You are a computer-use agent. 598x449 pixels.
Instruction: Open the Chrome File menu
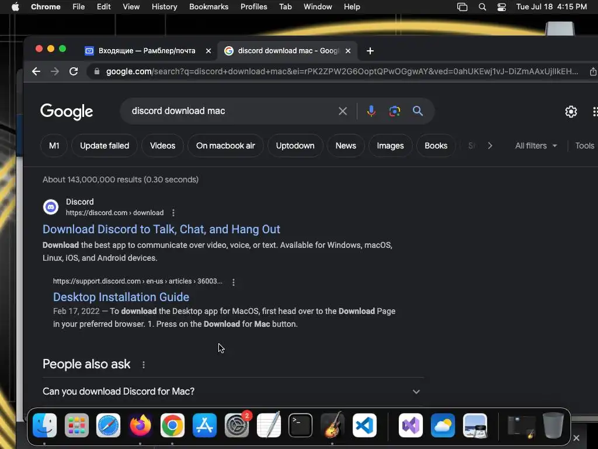tap(79, 7)
